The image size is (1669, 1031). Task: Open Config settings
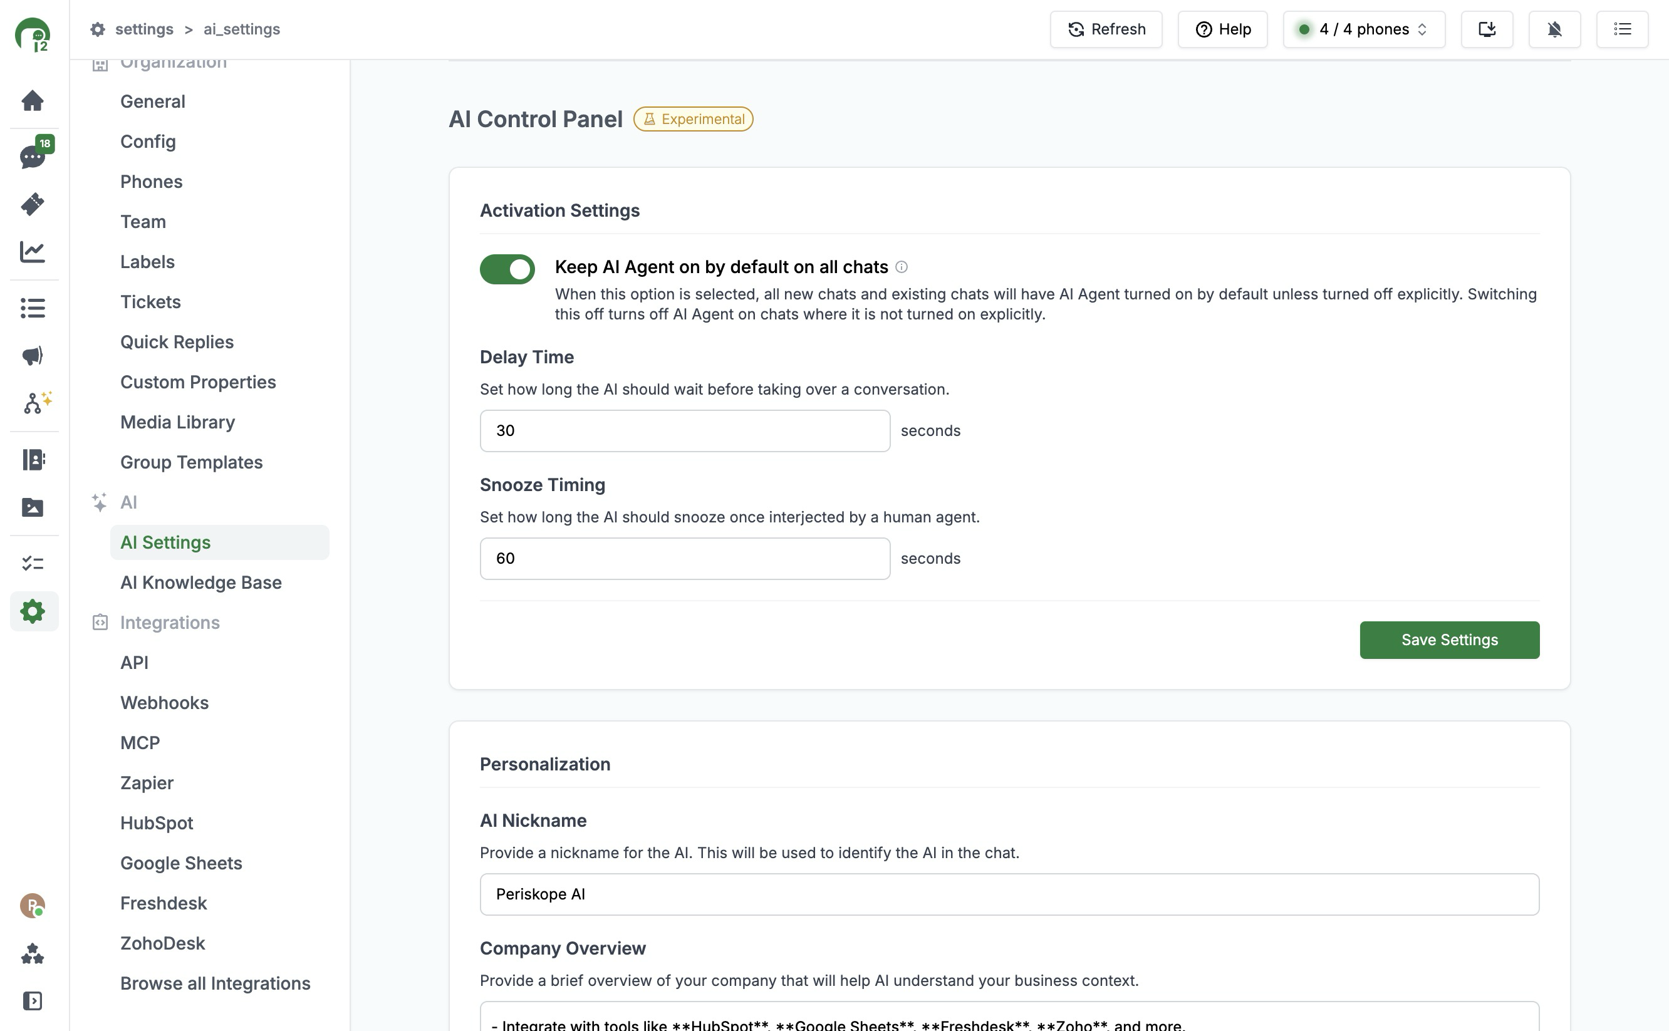point(148,142)
